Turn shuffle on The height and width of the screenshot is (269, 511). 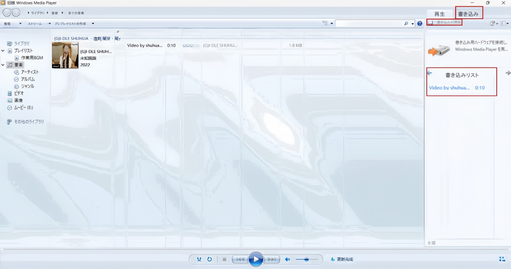pyautogui.click(x=199, y=259)
